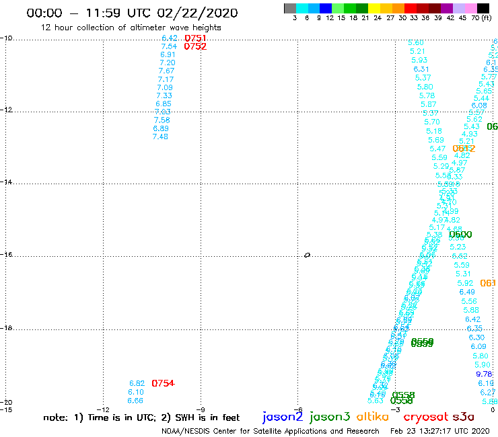Click the wave height value '6.82'
The height and width of the screenshot is (437, 498).
pos(137,383)
